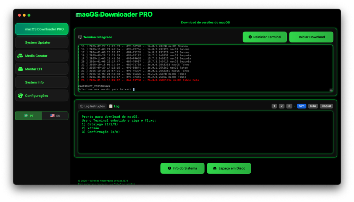The image size is (354, 202).
Task: Click row 20 macOS Sequoia 15.7.3.24G419
Action: [135, 62]
